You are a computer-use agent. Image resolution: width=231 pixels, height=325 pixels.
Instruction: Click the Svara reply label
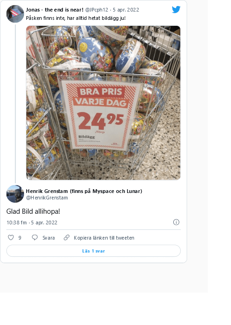(x=49, y=238)
